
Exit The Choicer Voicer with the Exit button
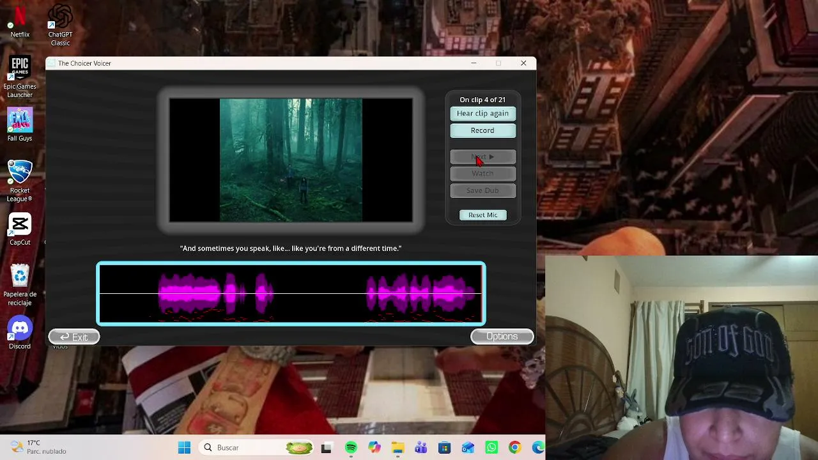tap(74, 337)
